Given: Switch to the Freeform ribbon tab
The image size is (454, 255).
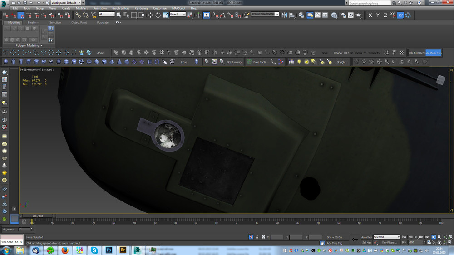Looking at the screenshot, I should pos(34,22).
